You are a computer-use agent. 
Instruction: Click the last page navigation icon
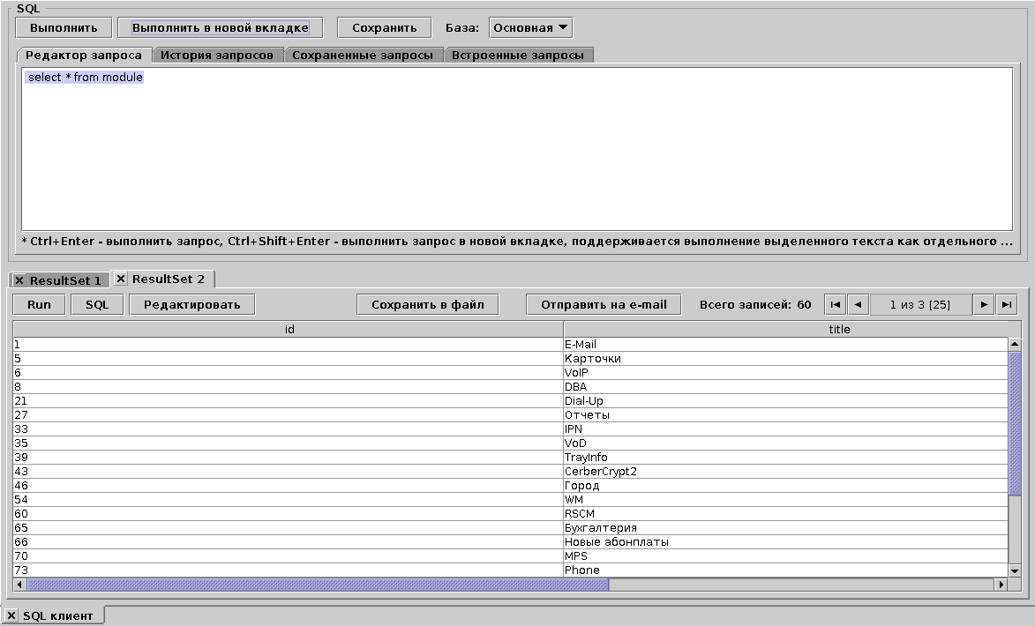[1004, 303]
